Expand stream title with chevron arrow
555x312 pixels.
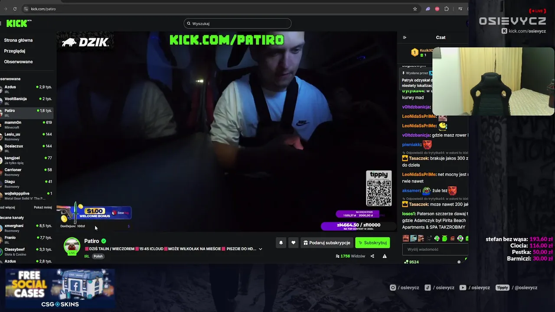260,249
